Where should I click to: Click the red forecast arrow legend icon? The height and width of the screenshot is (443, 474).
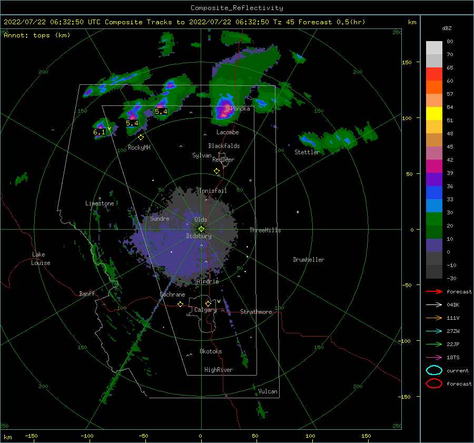434,291
